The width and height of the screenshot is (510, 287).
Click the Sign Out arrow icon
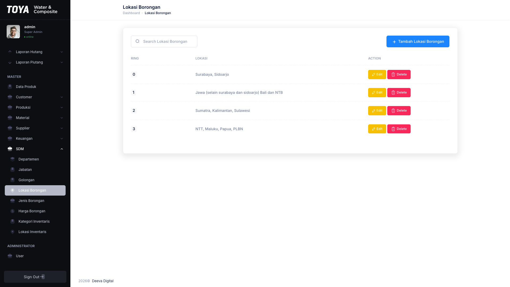42,277
